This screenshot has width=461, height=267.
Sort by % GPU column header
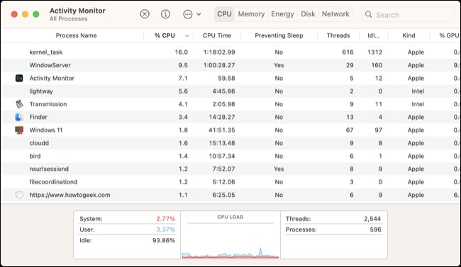pyautogui.click(x=449, y=35)
